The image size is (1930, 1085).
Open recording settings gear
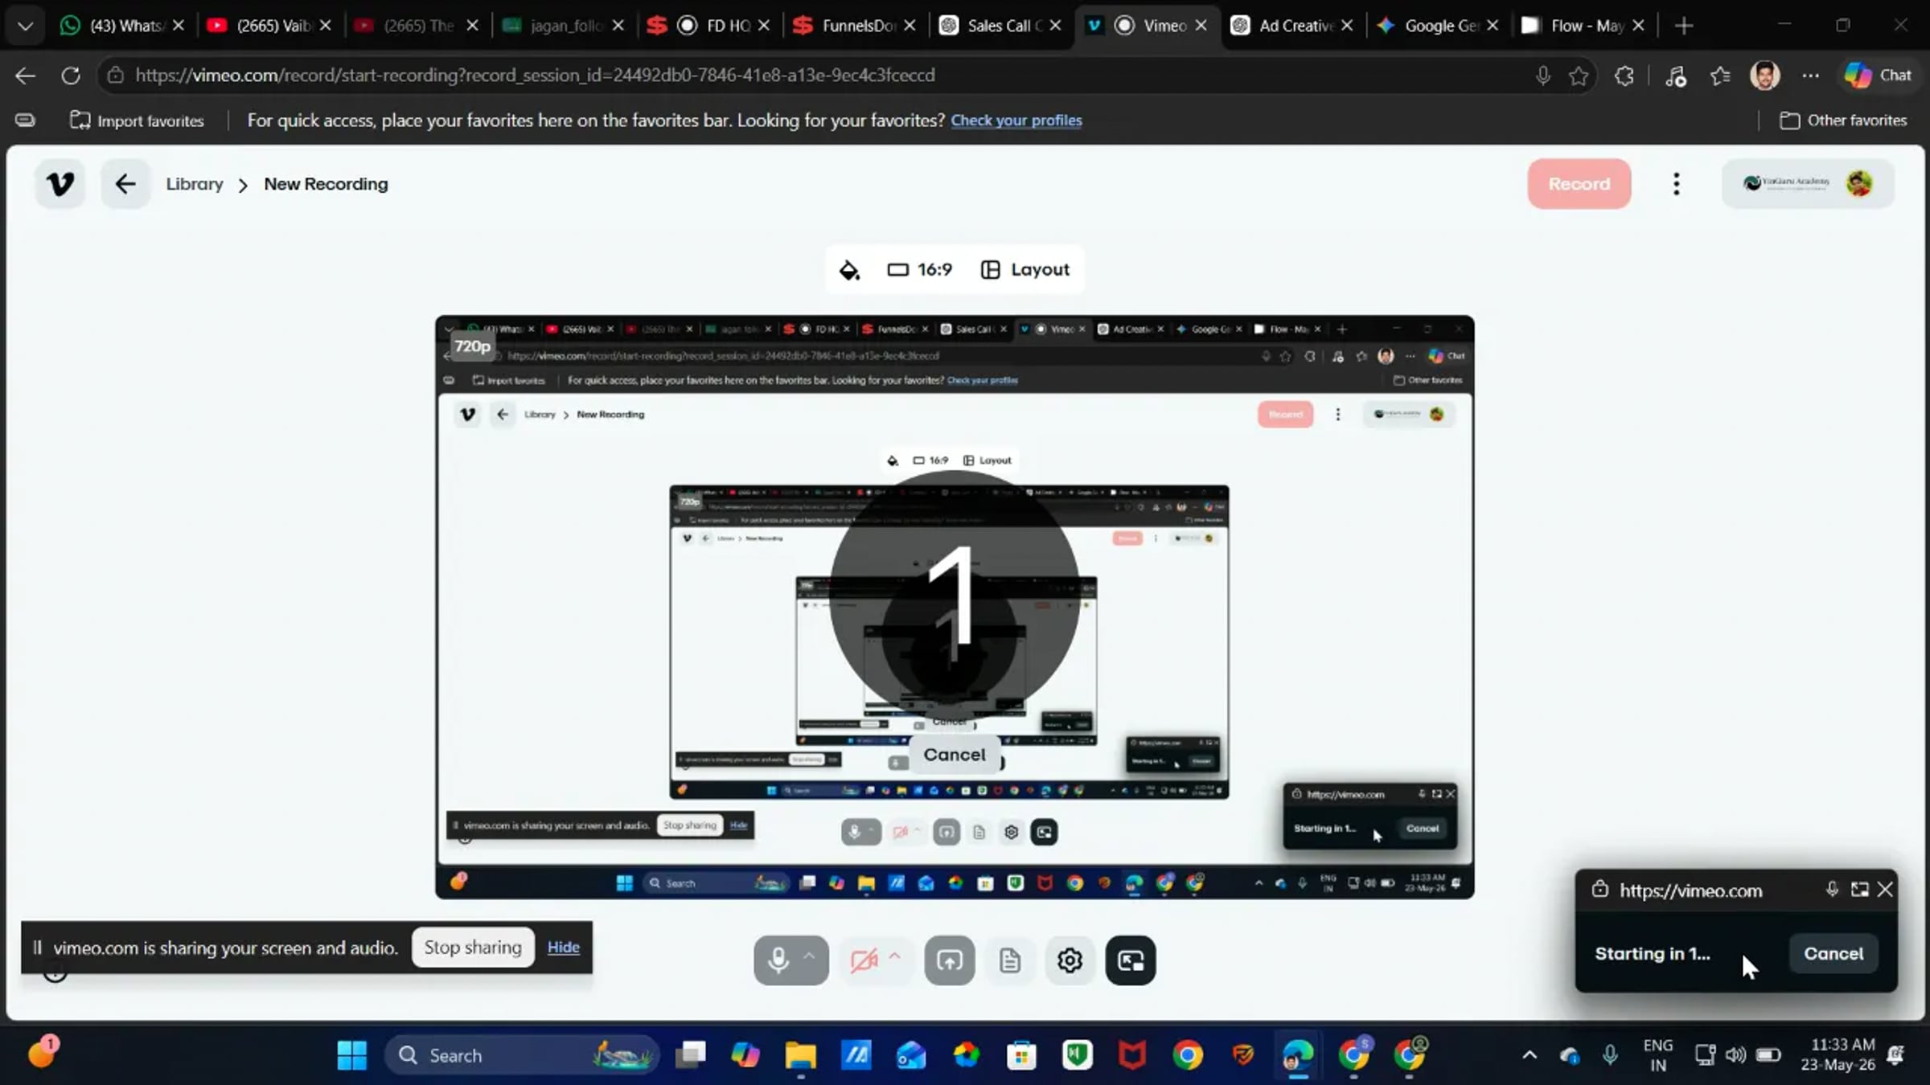pos(1070,960)
